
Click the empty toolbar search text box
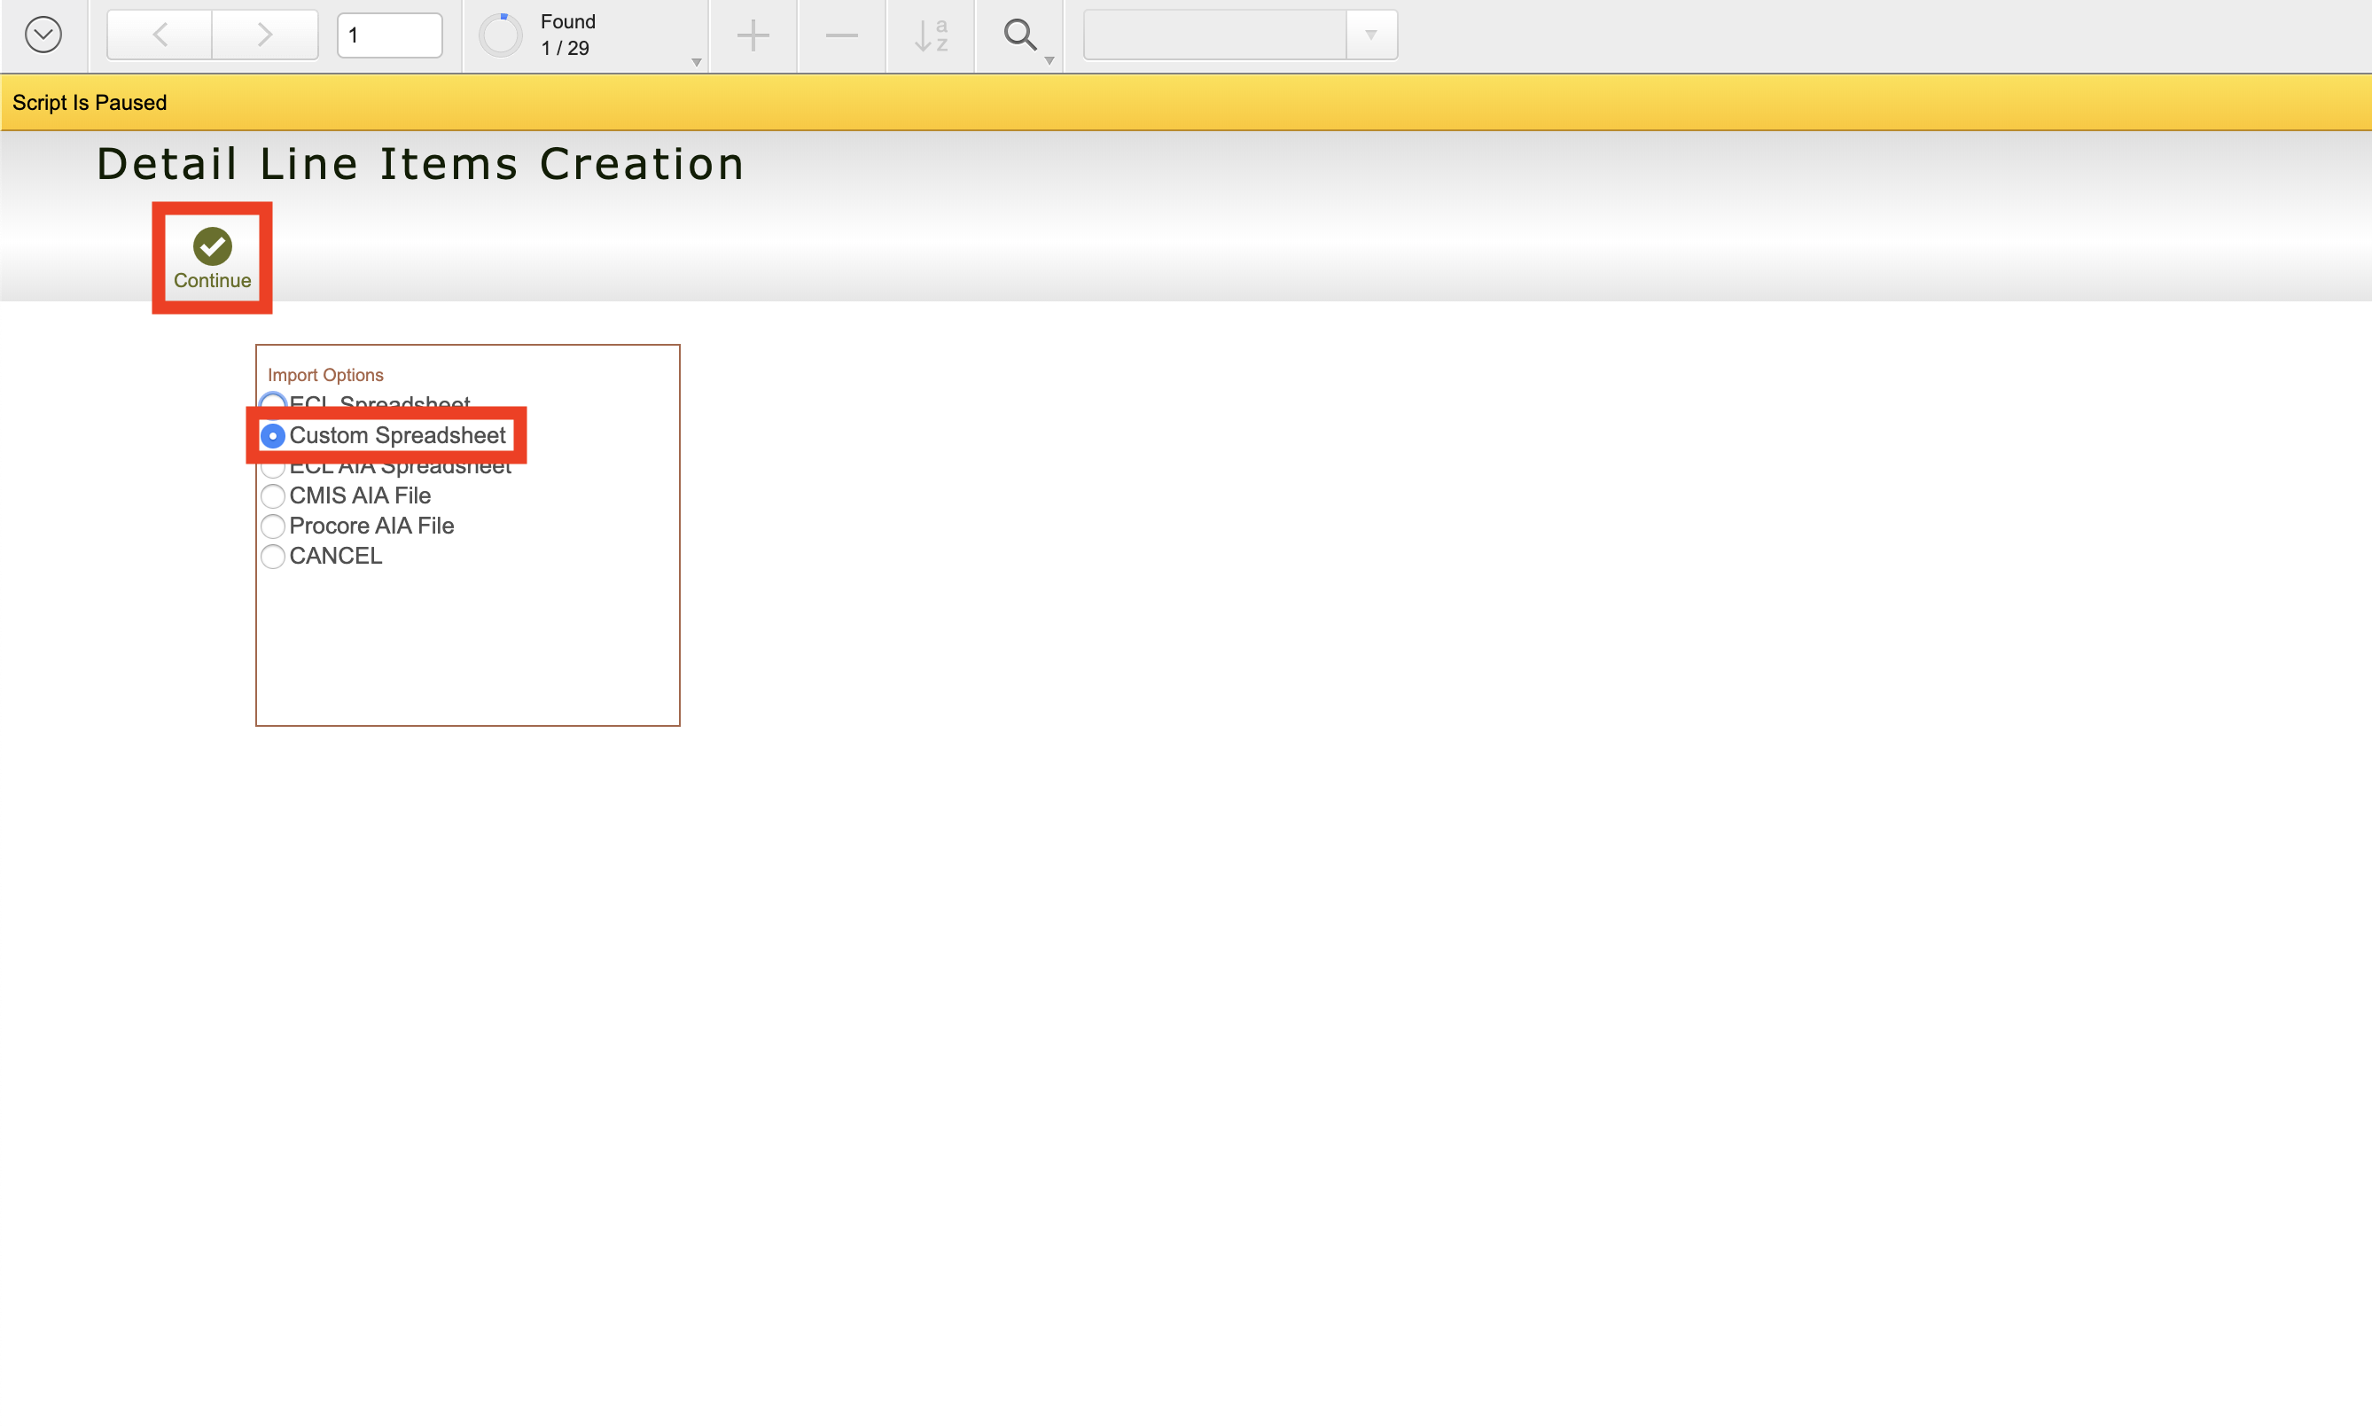coord(1214,35)
